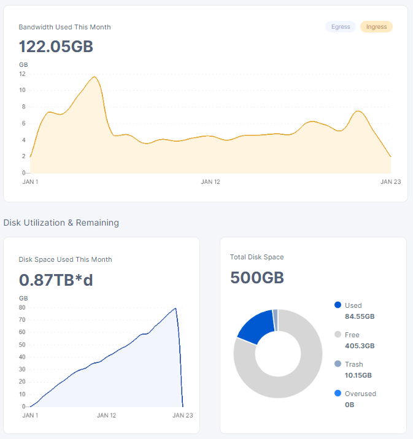Click the gray Free legend dot

(338, 335)
